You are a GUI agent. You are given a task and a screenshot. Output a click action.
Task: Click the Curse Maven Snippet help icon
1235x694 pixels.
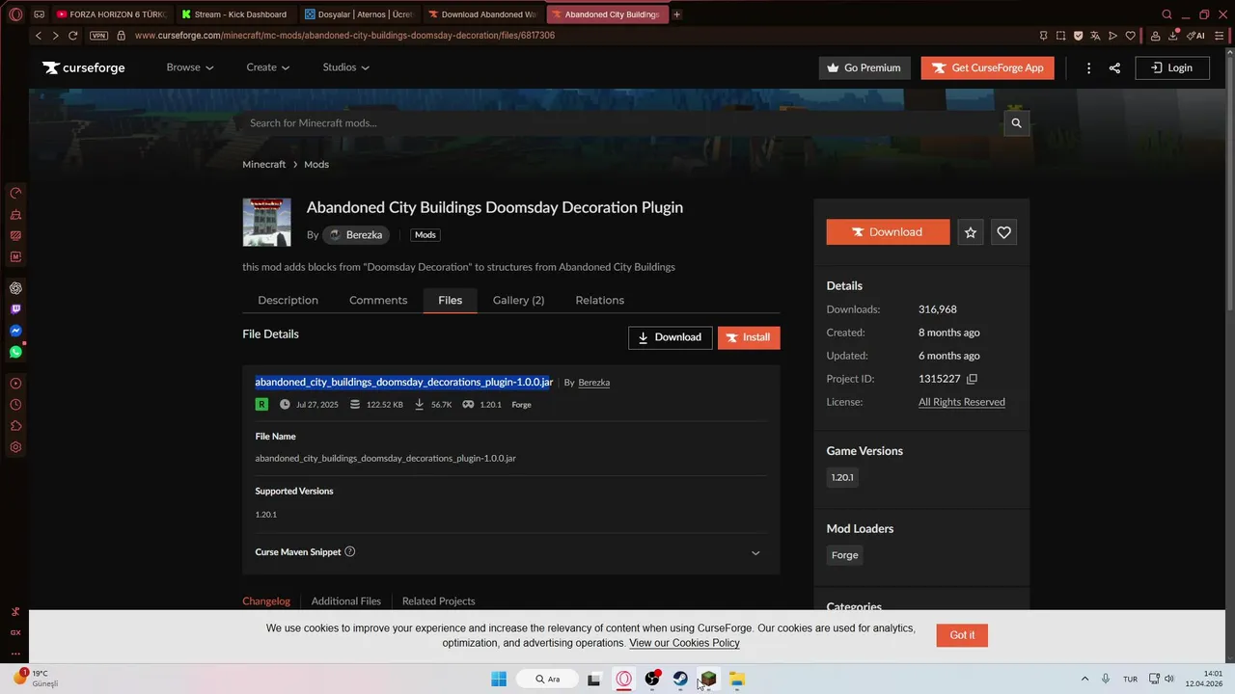349,551
